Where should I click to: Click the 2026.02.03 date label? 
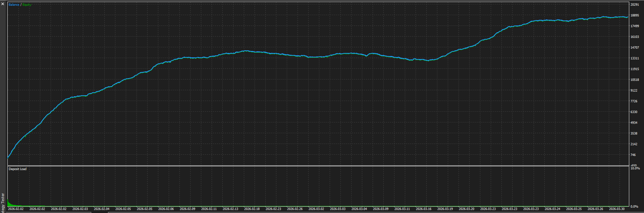(80, 209)
